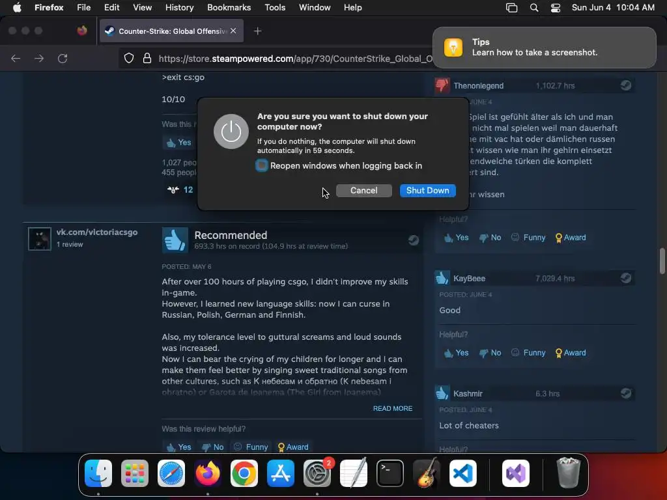
Task: Click the Recommended thumbs-up icon
Action: [x=175, y=240]
